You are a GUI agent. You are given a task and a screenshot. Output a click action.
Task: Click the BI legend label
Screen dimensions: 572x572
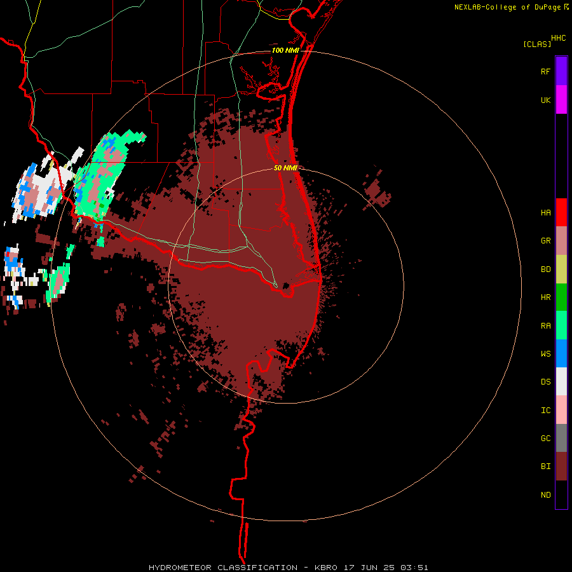click(x=545, y=466)
